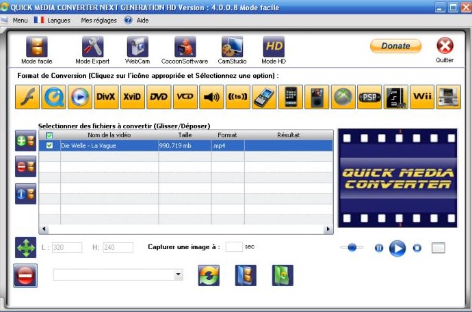Choose the DivX conversion format
Viewport: 472px width, 312px height.
pos(105,97)
